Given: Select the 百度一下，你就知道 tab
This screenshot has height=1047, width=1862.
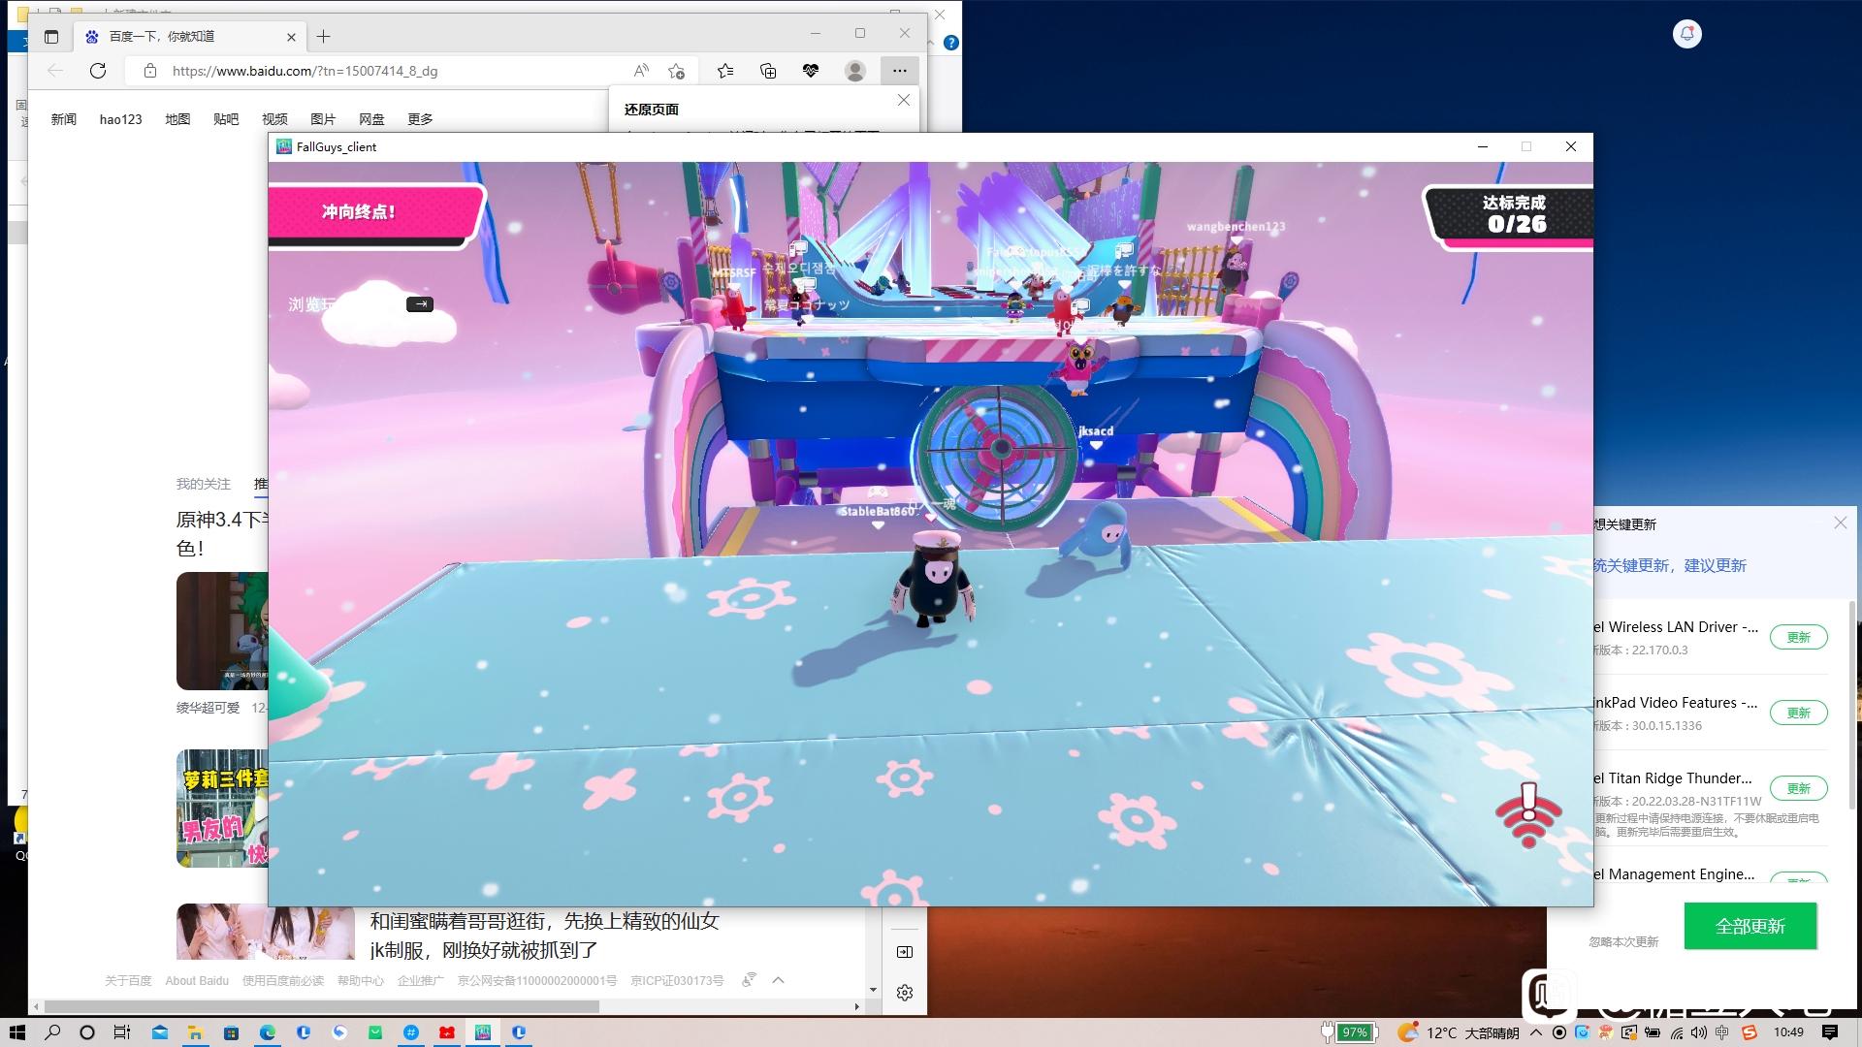Looking at the screenshot, I should click(190, 37).
